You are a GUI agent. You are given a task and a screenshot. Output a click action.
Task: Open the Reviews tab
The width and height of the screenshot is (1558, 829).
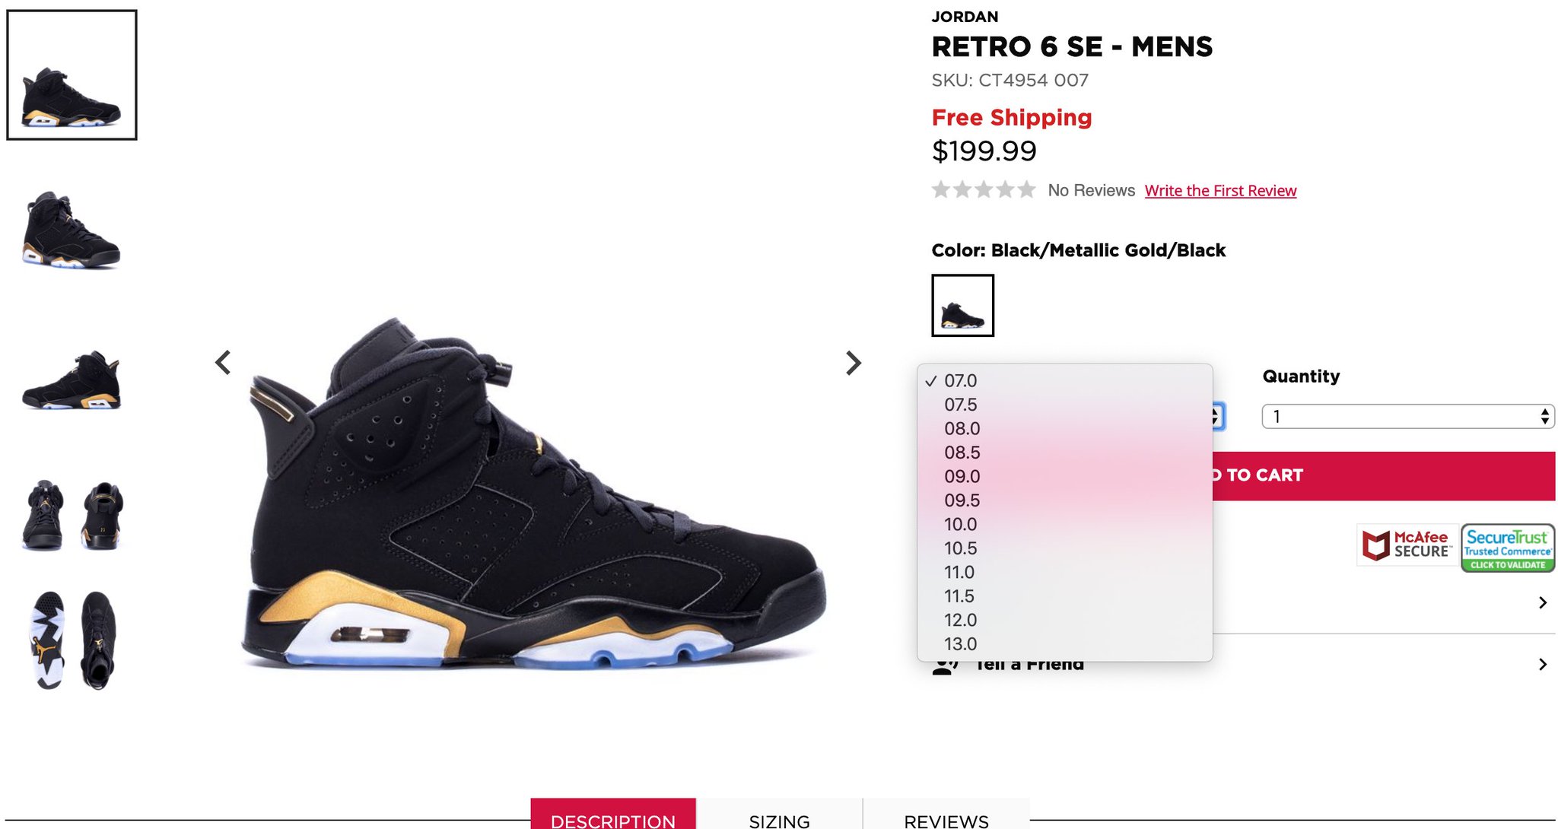pyautogui.click(x=946, y=817)
